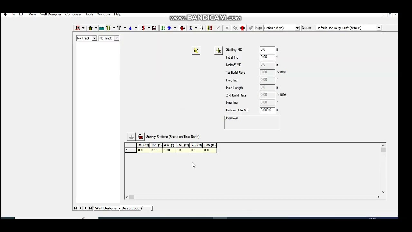The width and height of the screenshot is (412, 232).
Task: Open the Map dropdown list
Action: pyautogui.click(x=297, y=28)
